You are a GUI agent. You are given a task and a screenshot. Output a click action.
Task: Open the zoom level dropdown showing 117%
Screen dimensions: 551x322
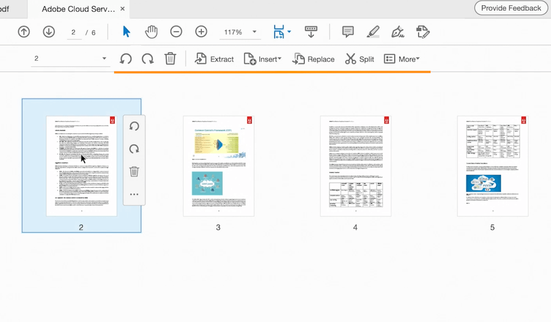pyautogui.click(x=240, y=31)
